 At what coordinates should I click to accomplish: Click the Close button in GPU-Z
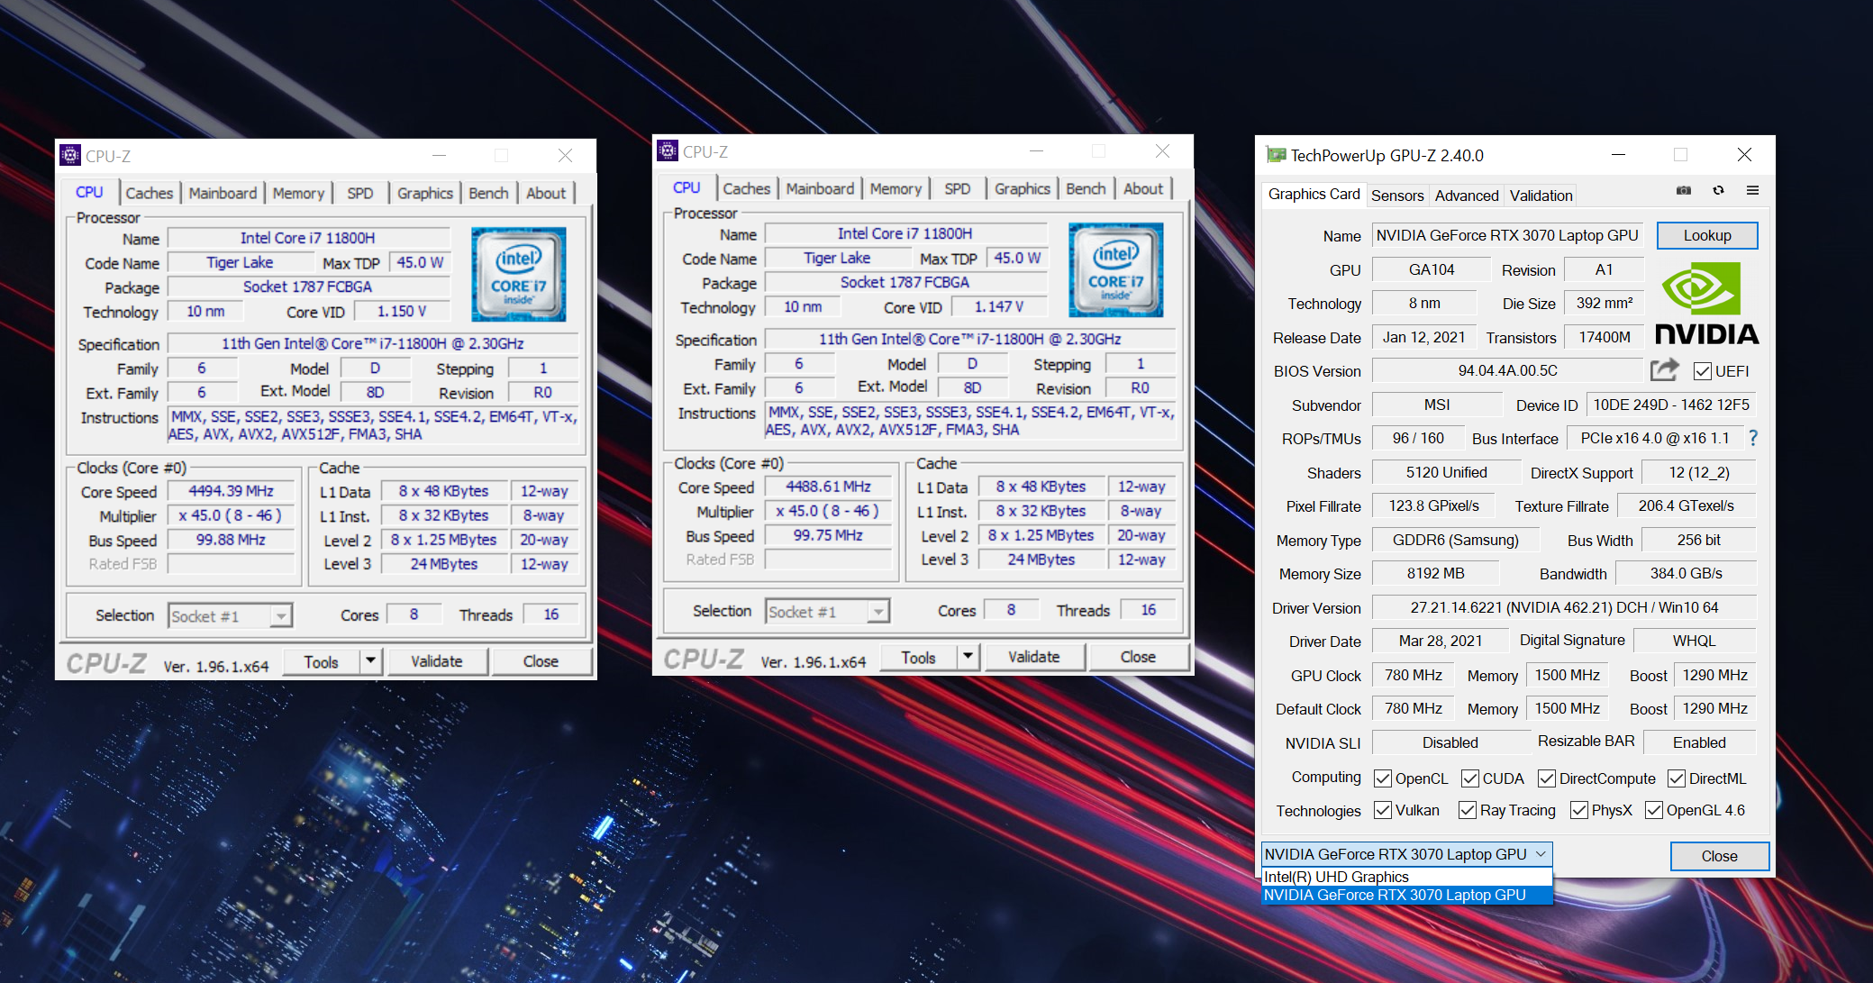(x=1719, y=856)
